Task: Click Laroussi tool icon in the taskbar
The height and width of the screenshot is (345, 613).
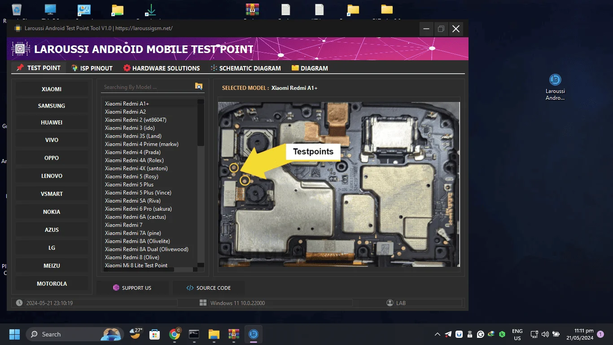Action: pyautogui.click(x=253, y=334)
